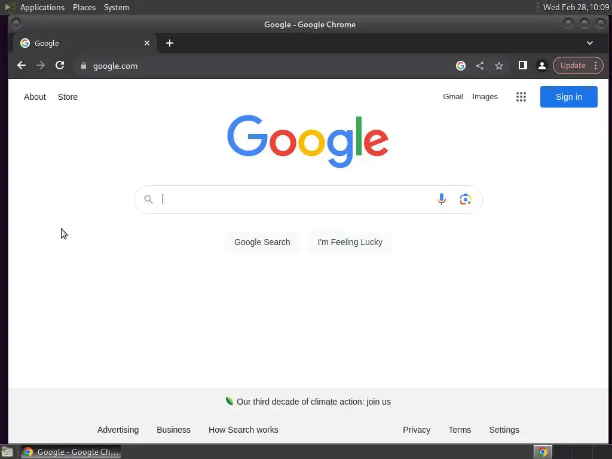Viewport: 612px width, 459px height.
Task: Open the Business footer link
Action: (173, 430)
